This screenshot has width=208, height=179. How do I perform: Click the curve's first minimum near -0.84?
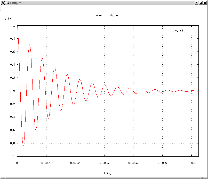(23, 146)
